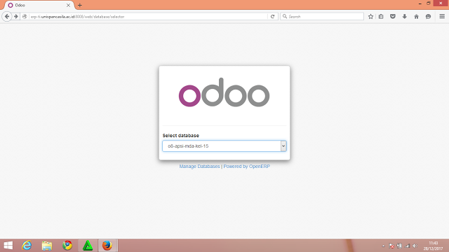
Task: Save page to Pocket icon
Action: point(393,17)
